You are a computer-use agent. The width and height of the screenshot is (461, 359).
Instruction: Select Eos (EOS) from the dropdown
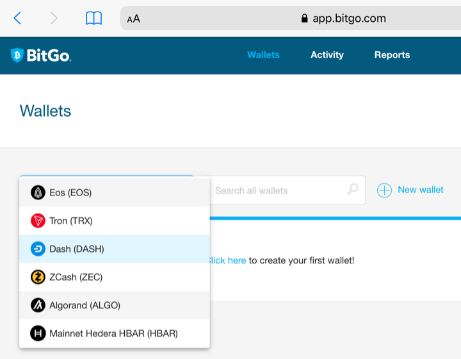[115, 193]
